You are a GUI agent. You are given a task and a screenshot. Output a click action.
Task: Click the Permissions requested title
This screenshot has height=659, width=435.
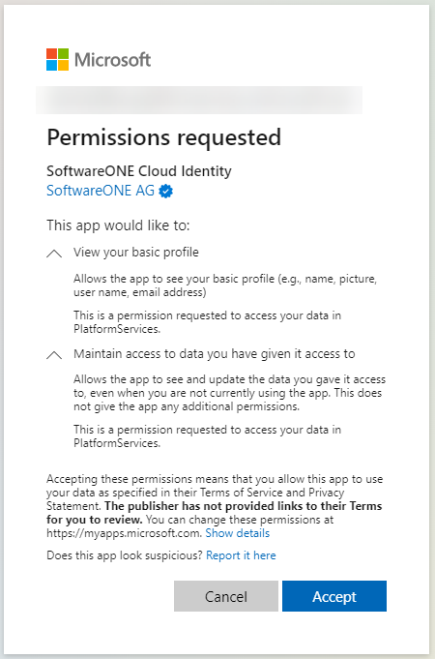163,137
